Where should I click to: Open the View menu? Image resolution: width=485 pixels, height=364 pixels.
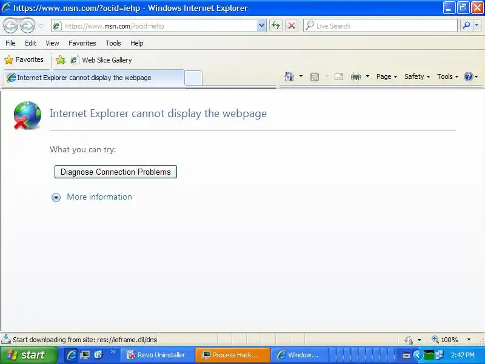[52, 43]
